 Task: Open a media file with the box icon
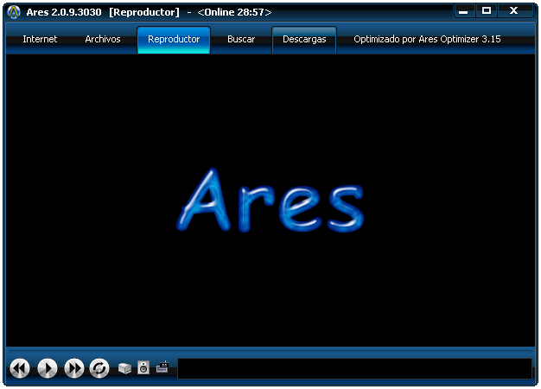pyautogui.click(x=124, y=368)
